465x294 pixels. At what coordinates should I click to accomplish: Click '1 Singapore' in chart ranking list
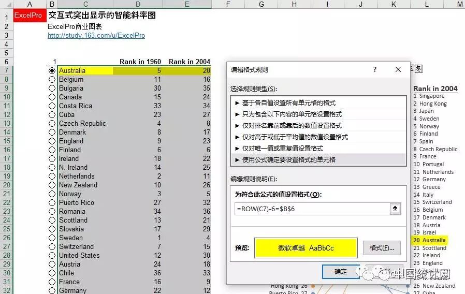pyautogui.click(x=429, y=96)
